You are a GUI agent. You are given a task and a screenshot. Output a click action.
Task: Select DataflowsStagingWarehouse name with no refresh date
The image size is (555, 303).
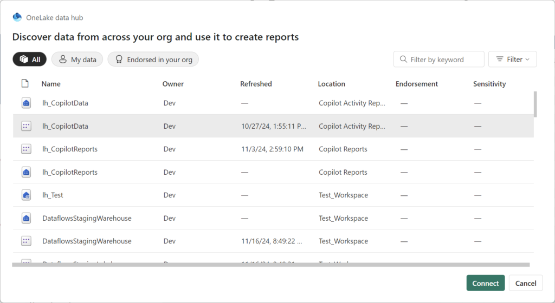click(87, 218)
